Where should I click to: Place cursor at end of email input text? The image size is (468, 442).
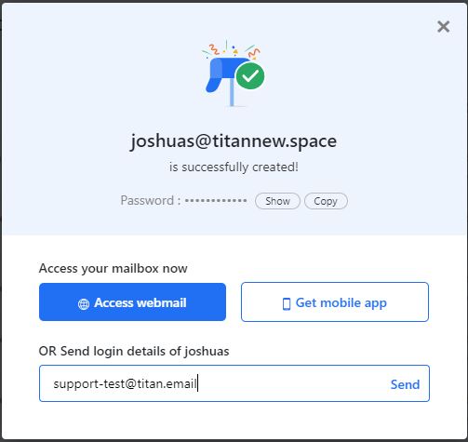pos(197,383)
